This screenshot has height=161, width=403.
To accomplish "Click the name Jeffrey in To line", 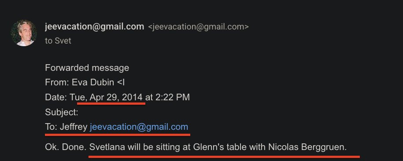I will click(x=74, y=127).
